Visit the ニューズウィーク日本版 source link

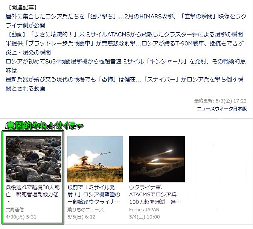[222, 109]
